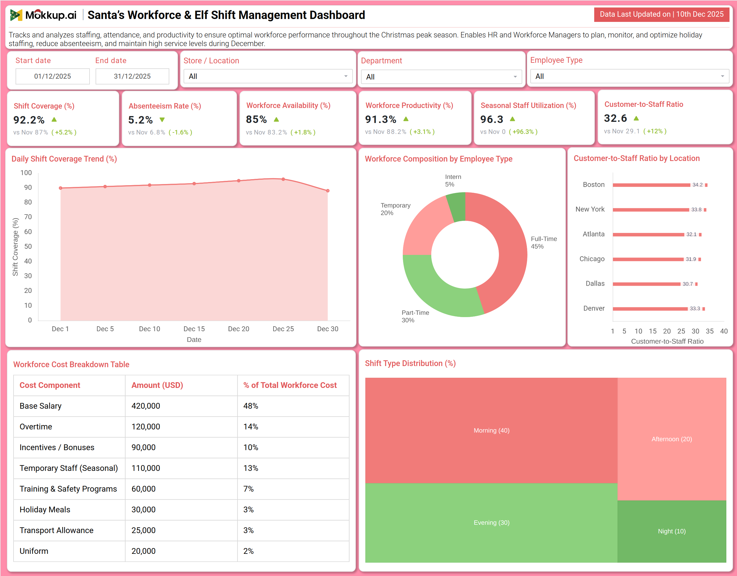Click the Workforce Productivity up-trend arrow
737x576 pixels.
click(406, 119)
